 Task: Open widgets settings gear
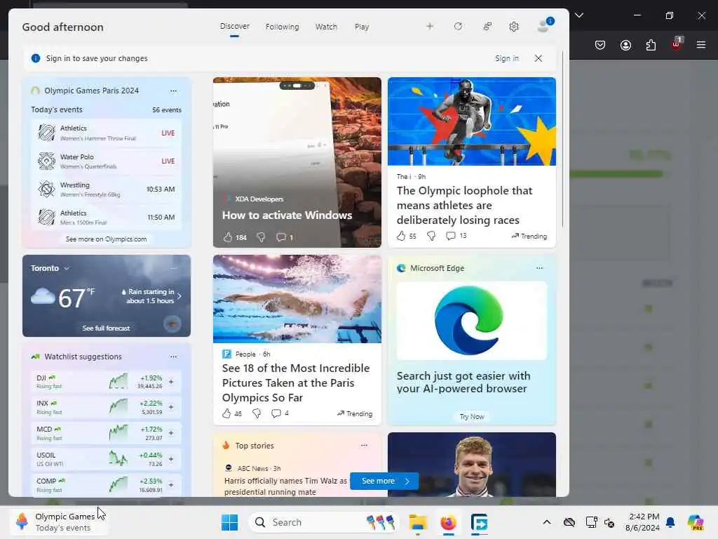[x=514, y=27]
